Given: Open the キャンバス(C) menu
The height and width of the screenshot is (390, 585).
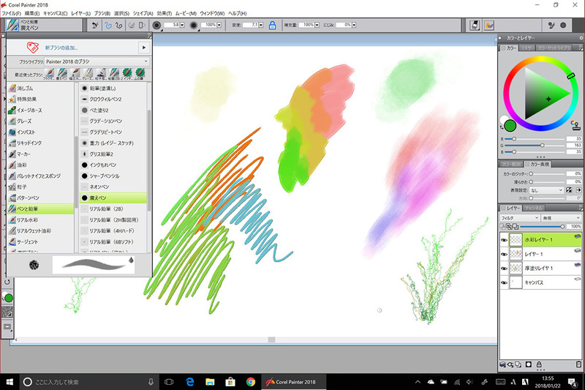Looking at the screenshot, I should (56, 13).
